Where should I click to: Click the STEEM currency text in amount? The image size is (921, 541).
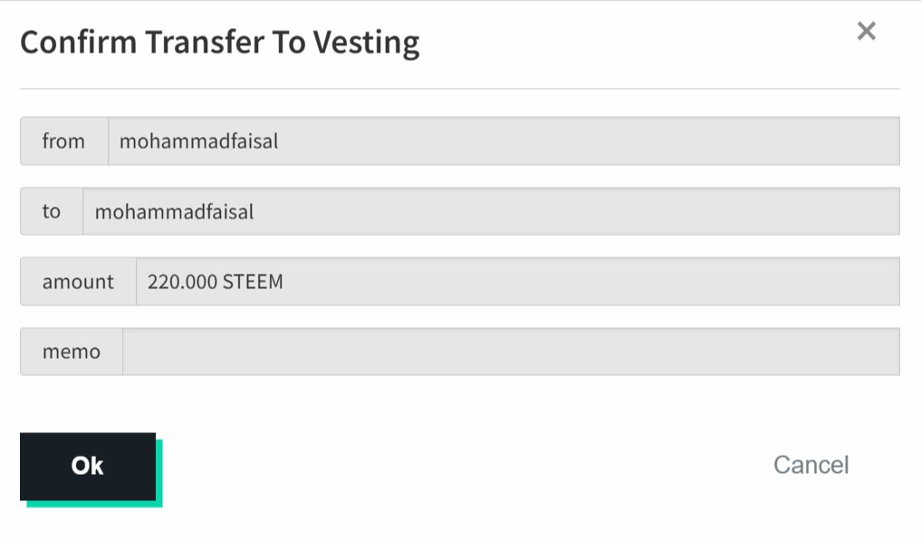point(253,282)
